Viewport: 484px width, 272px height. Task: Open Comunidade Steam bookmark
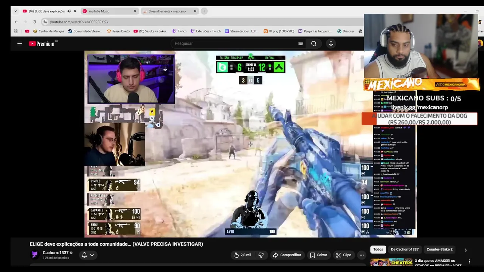coord(85,31)
